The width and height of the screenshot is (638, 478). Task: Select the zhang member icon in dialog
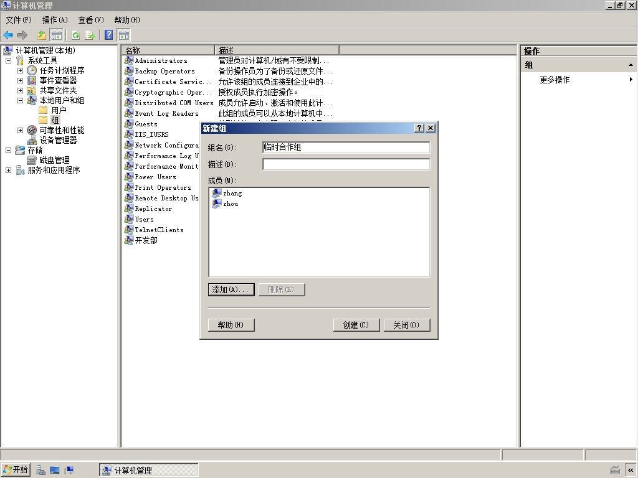pyautogui.click(x=217, y=193)
